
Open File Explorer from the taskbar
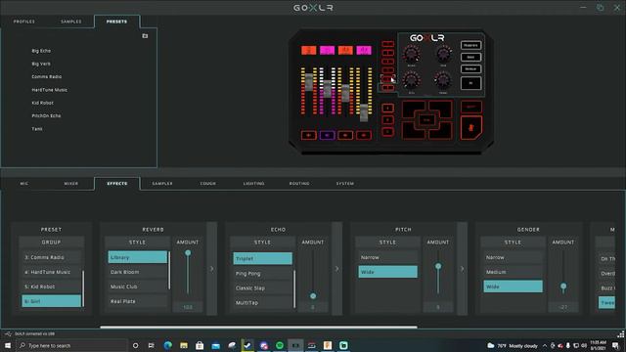(184, 345)
